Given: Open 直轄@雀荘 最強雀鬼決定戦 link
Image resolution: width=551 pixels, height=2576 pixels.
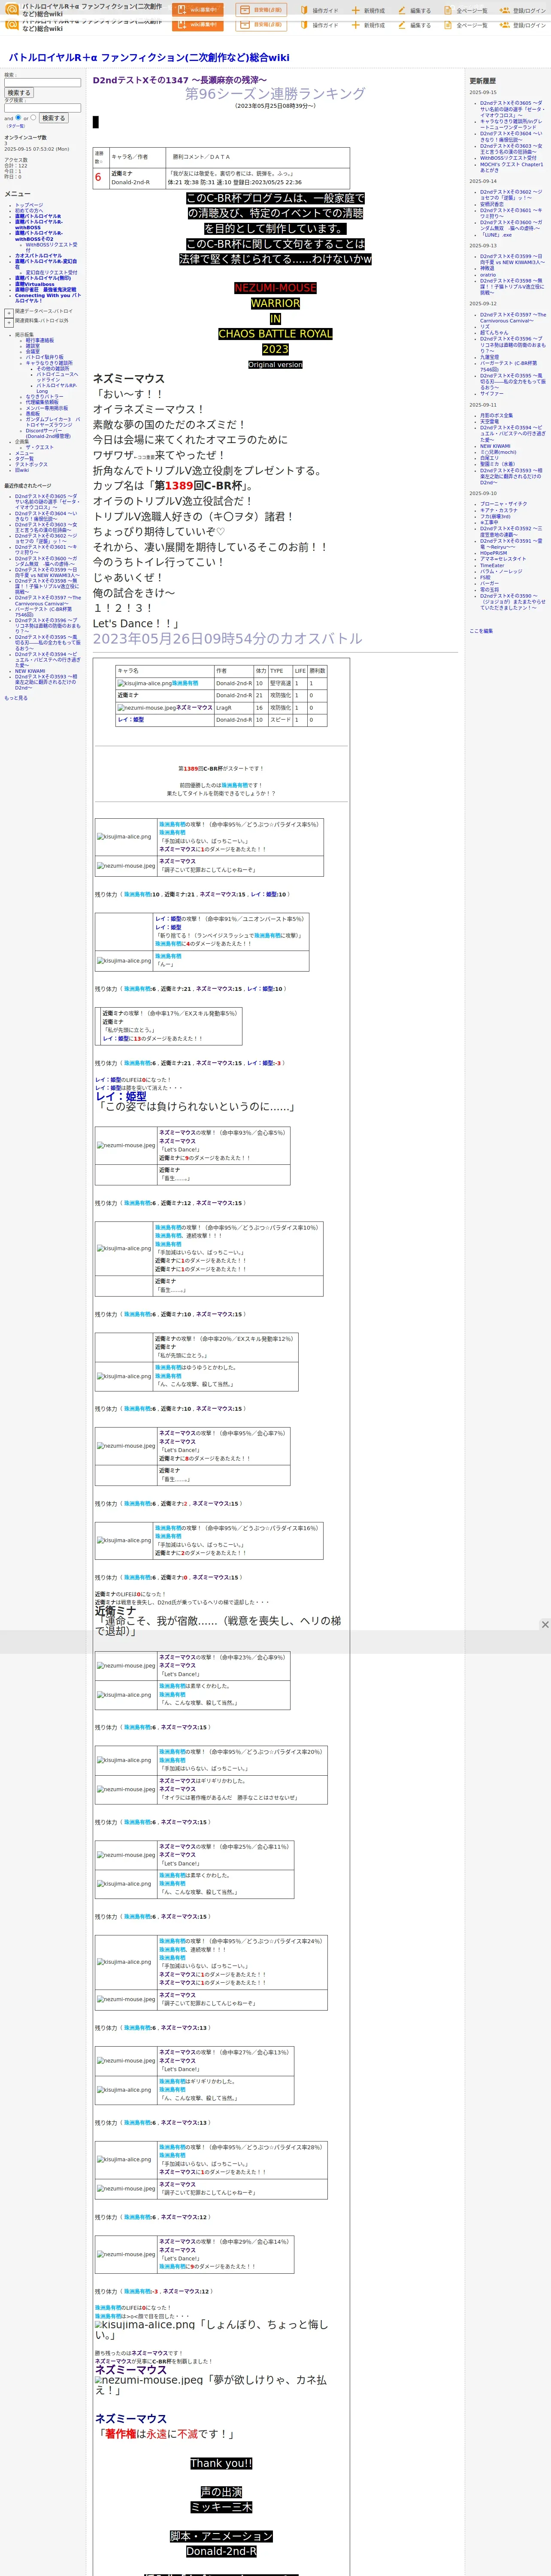Looking at the screenshot, I should tap(45, 290).
